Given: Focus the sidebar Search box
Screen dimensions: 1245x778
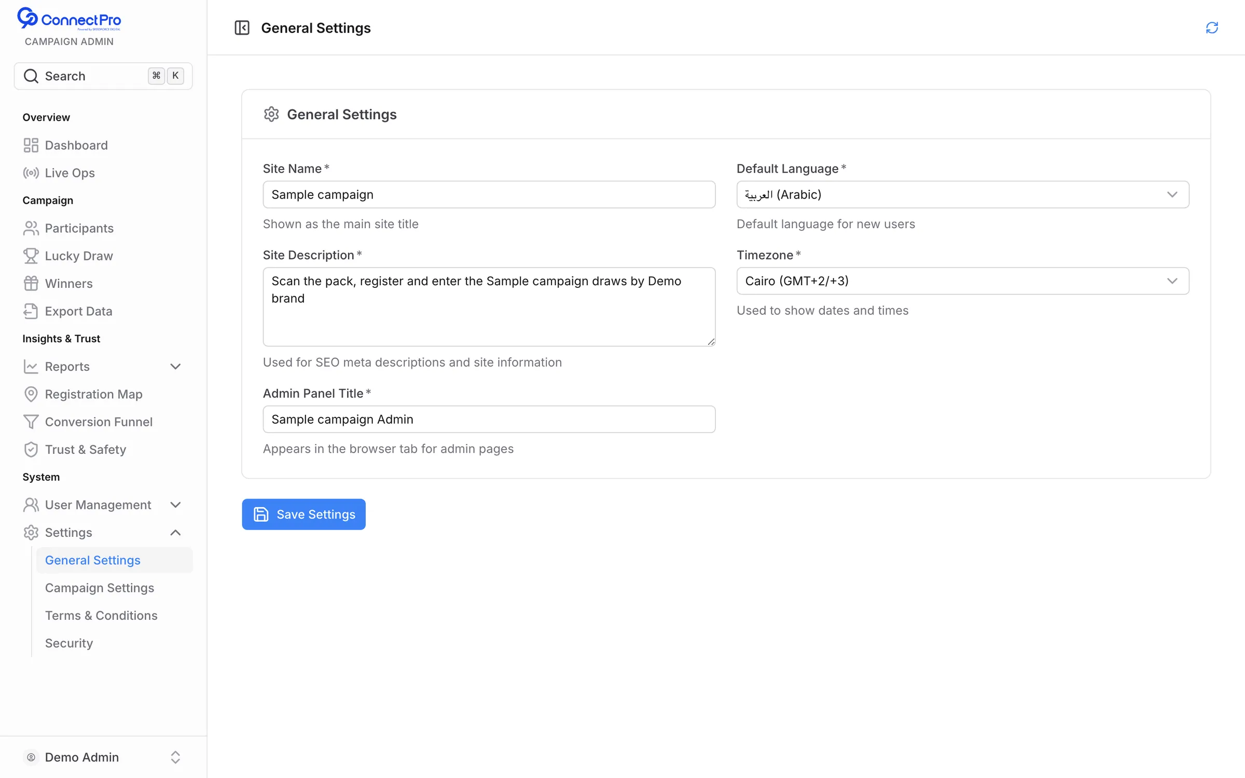Looking at the screenshot, I should pos(103,76).
